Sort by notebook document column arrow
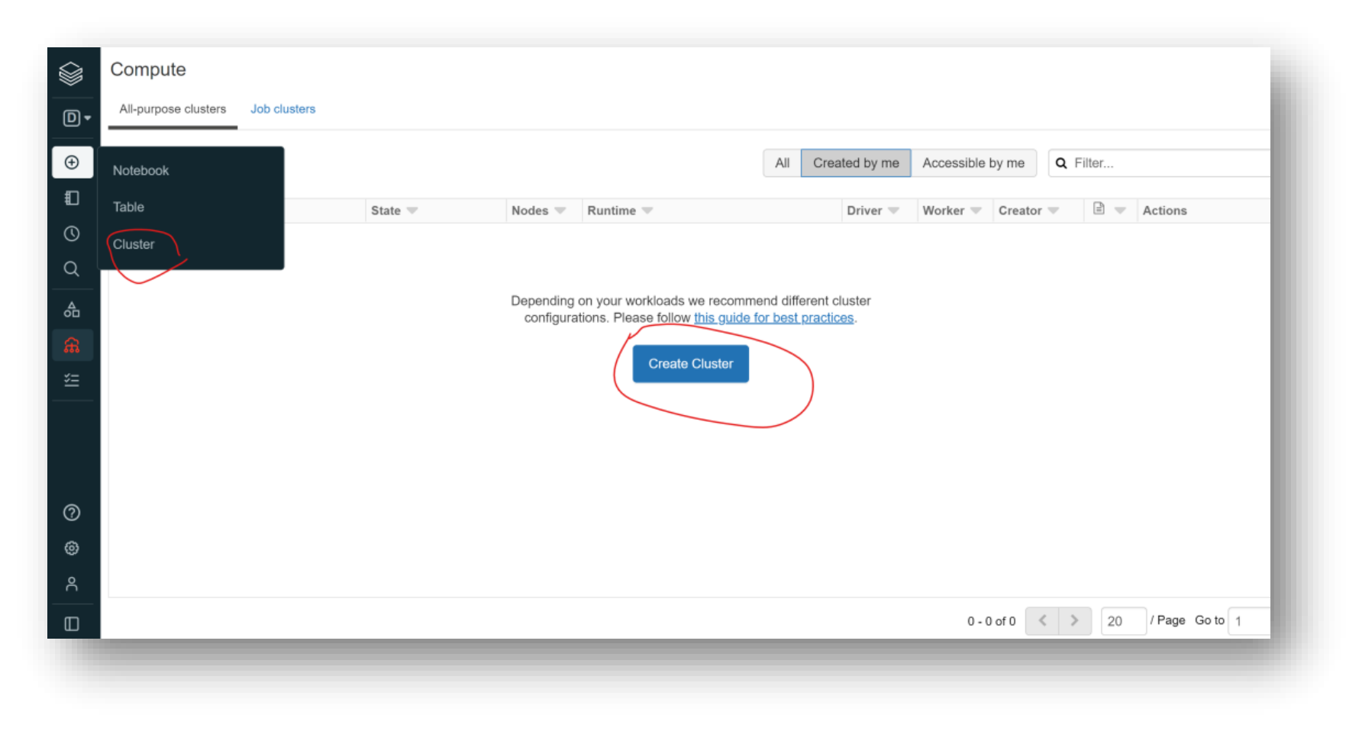Screen dimensions: 1362x731 pos(1120,211)
